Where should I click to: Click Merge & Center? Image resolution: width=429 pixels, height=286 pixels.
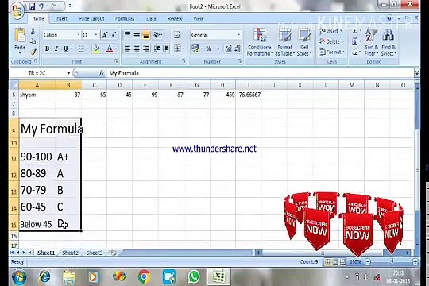point(177,48)
